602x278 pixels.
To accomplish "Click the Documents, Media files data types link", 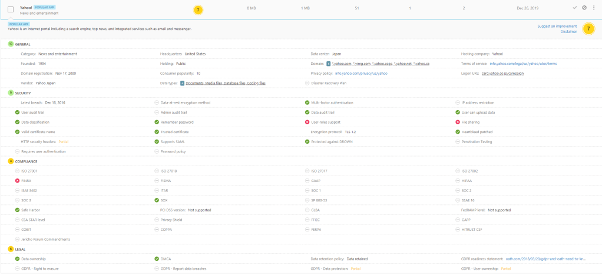I will tap(226, 84).
